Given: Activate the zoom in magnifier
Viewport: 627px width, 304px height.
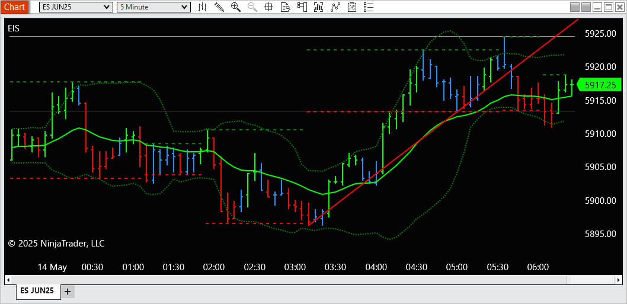Looking at the screenshot, I should point(235,7).
